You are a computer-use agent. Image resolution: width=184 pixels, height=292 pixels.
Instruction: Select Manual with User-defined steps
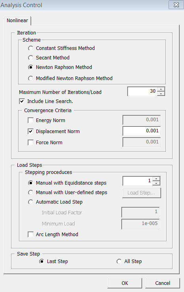coord(31,193)
